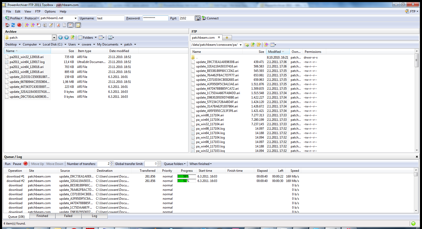Click the FTP pane Go to folder icon
This screenshot has height=229, width=422.
point(247,45)
